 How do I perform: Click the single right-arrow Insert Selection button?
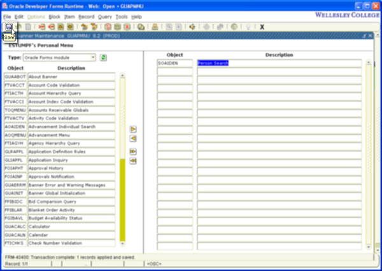click(133, 129)
